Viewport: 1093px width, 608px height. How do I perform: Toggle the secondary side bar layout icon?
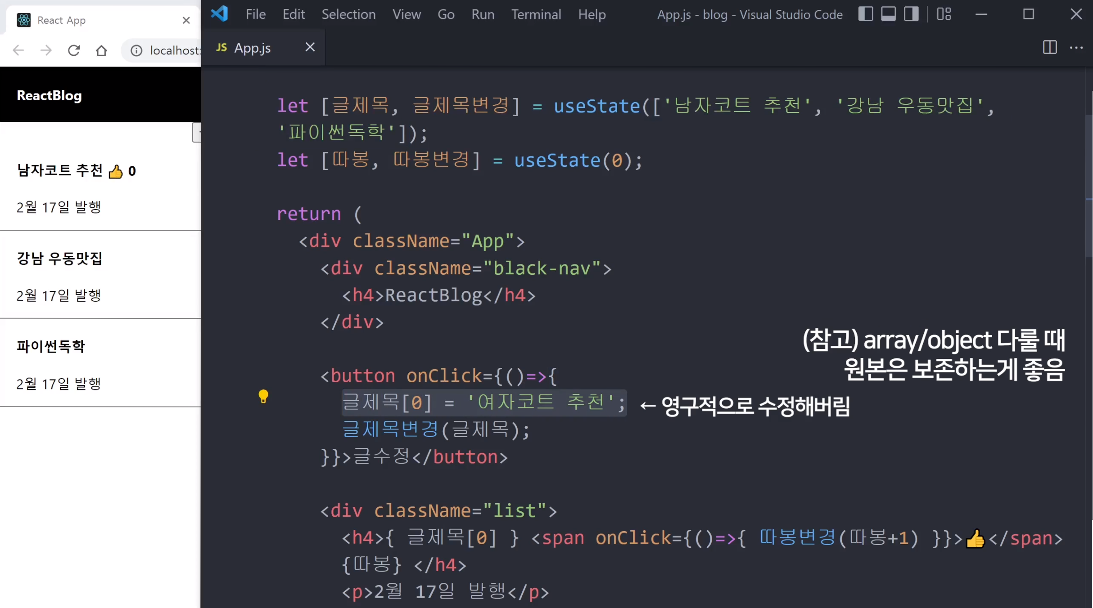coord(911,14)
